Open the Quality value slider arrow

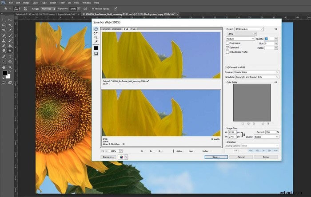pos(276,39)
